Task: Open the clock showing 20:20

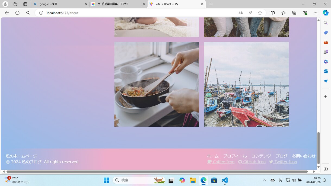Action: pos(313,180)
